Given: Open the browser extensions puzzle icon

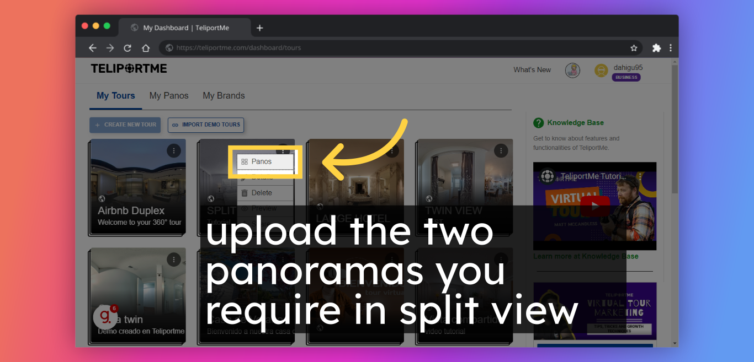Looking at the screenshot, I should coord(656,48).
